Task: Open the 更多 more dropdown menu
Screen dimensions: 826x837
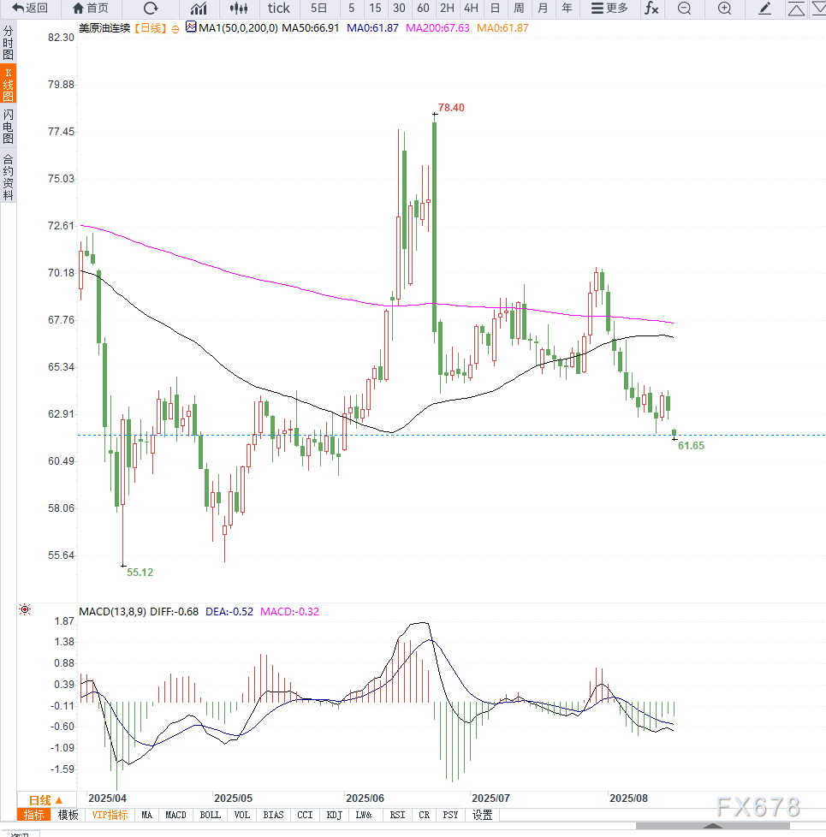Action: click(x=609, y=9)
